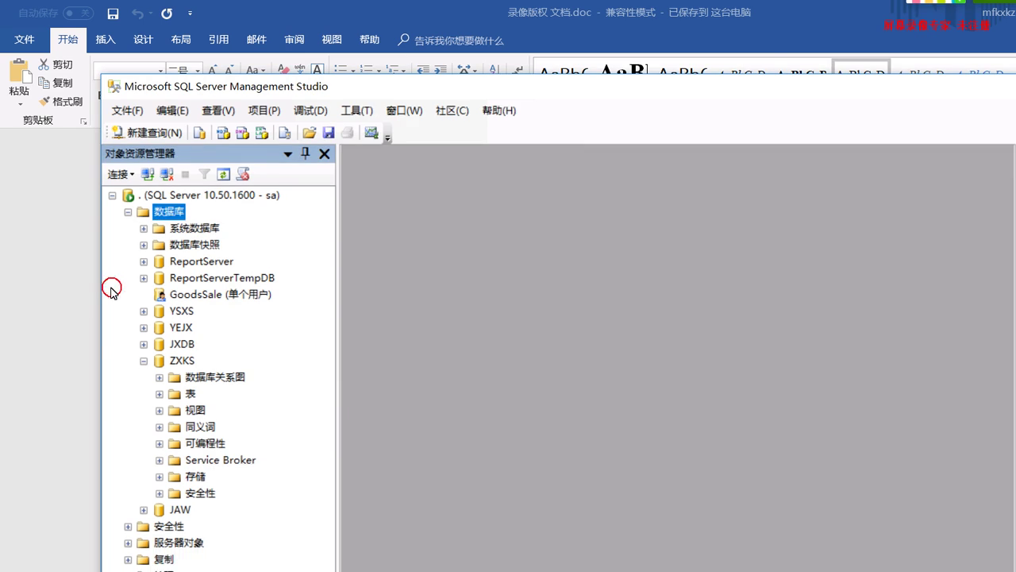1016x572 pixels.
Task: Click the Undo arrow in Word quick access
Action: 137,14
